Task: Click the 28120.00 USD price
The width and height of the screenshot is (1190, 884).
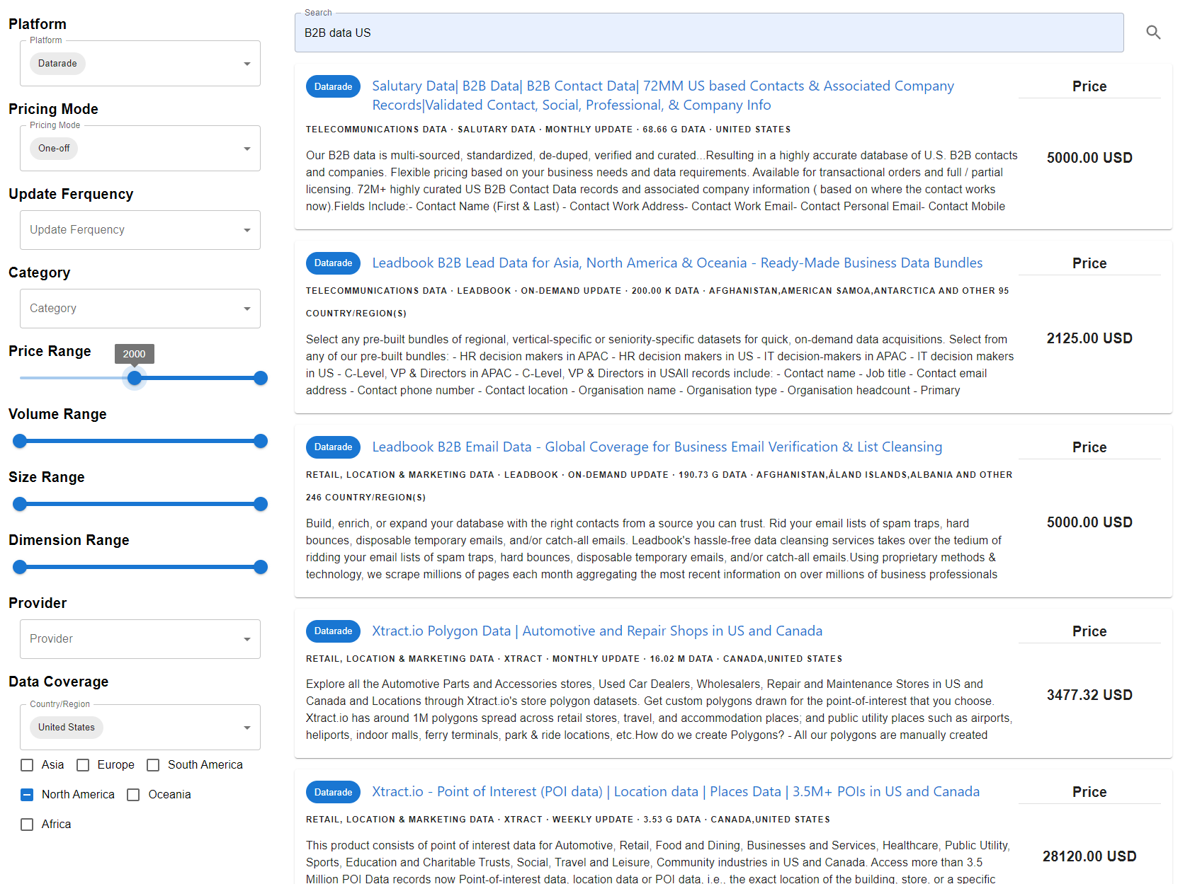Action: tap(1089, 856)
